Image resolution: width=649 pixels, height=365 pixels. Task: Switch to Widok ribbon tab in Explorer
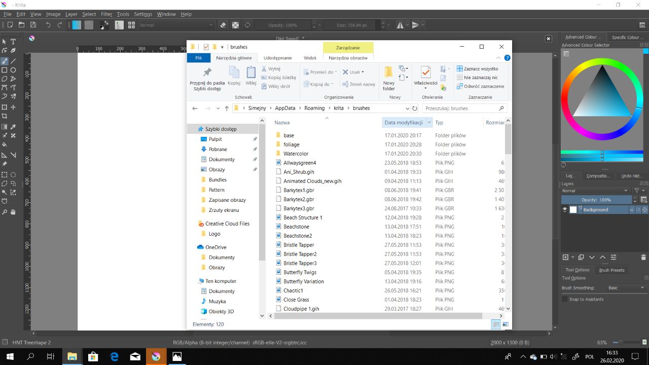tap(310, 58)
